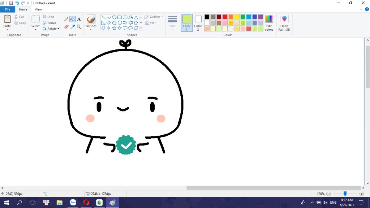Choose the Triangle shape

coord(136,17)
